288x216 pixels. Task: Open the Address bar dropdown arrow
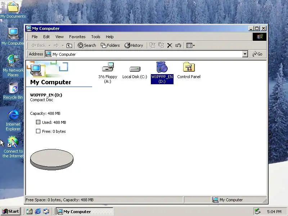(245, 54)
